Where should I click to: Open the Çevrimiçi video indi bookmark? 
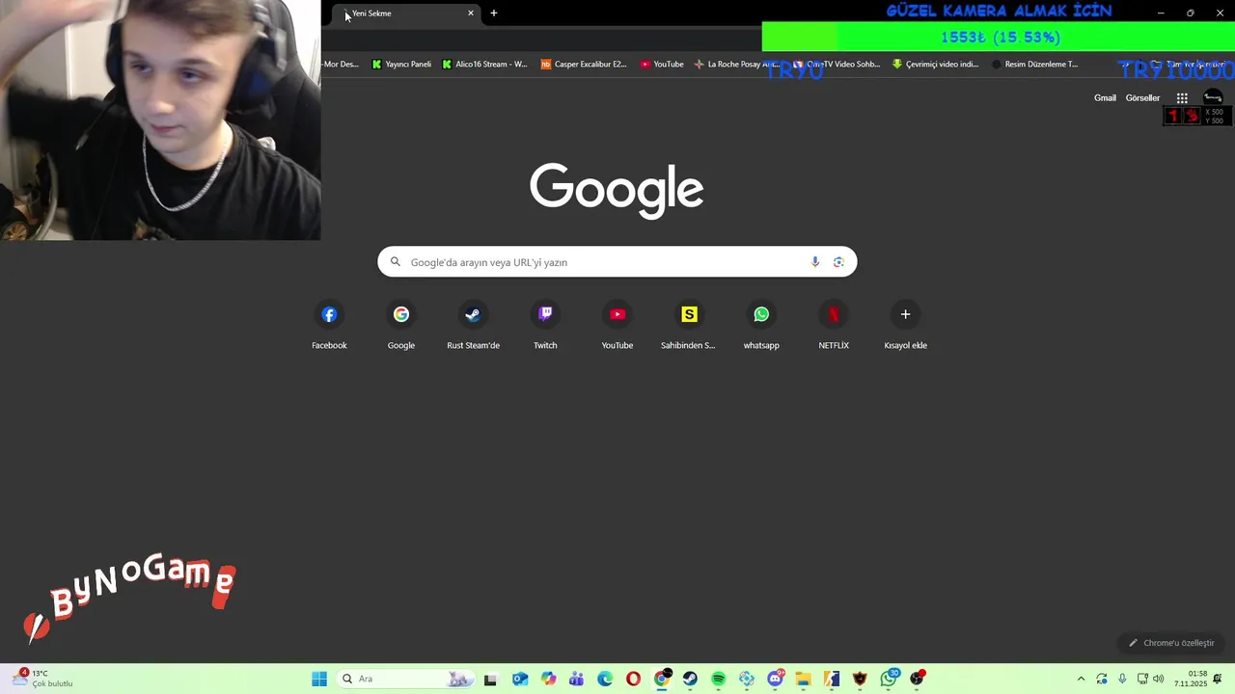pos(935,65)
